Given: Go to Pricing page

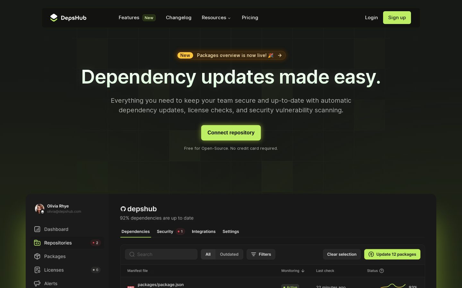Looking at the screenshot, I should pyautogui.click(x=250, y=18).
